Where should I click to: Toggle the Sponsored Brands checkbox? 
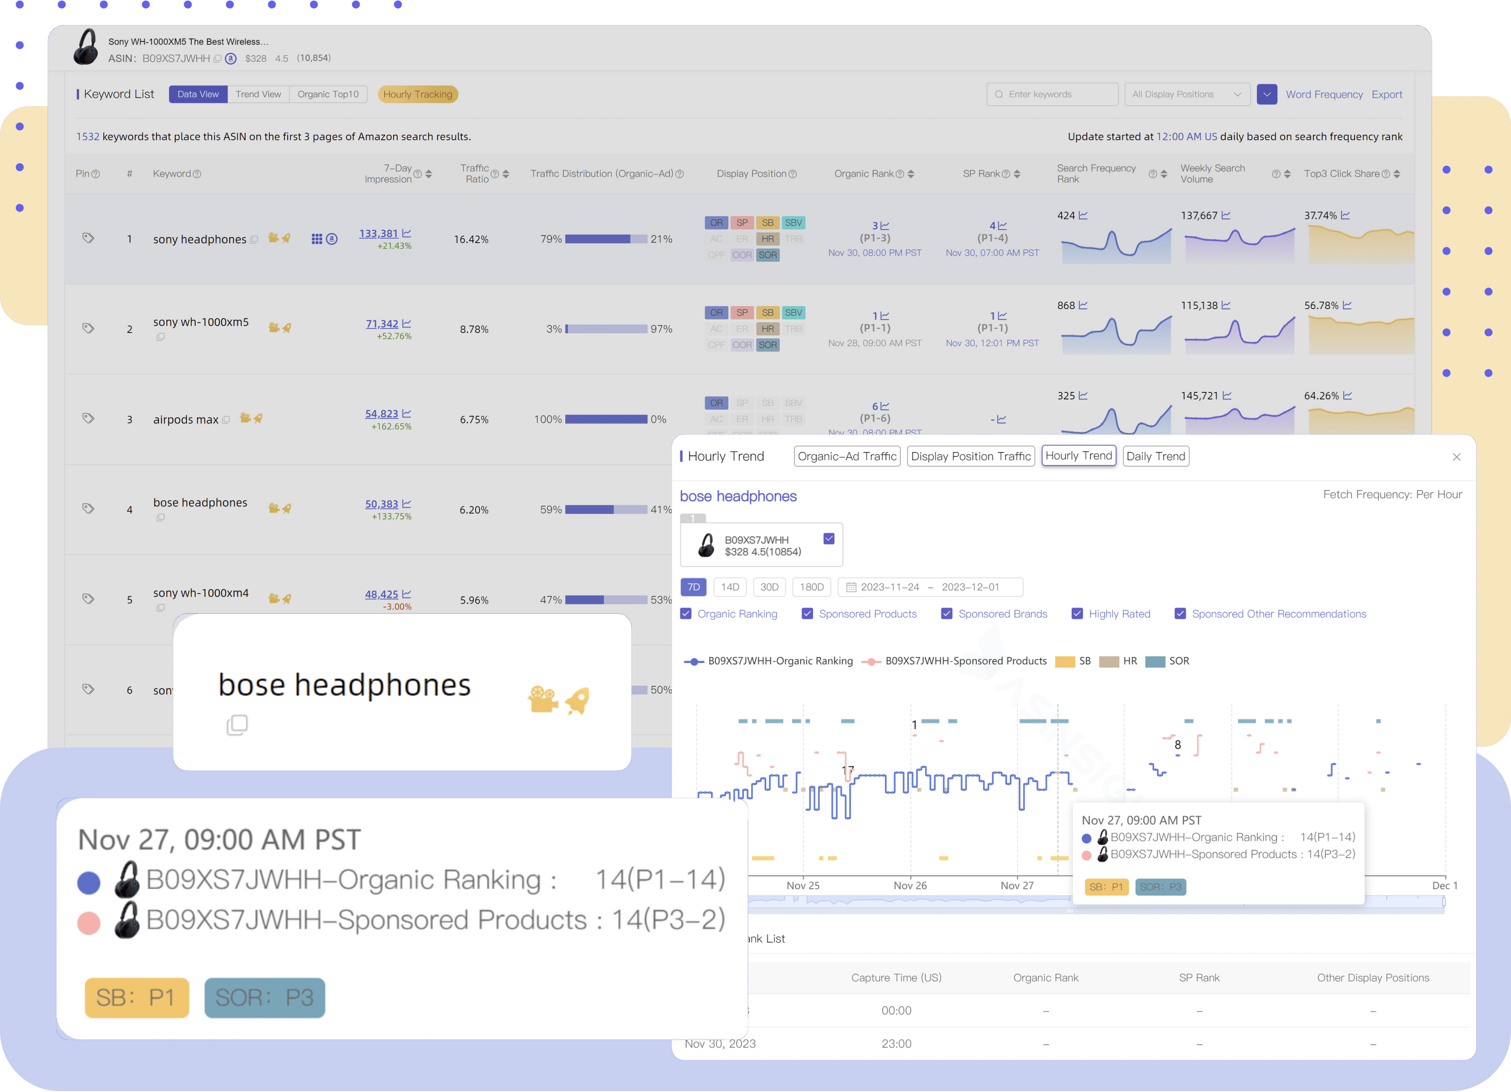tap(946, 614)
